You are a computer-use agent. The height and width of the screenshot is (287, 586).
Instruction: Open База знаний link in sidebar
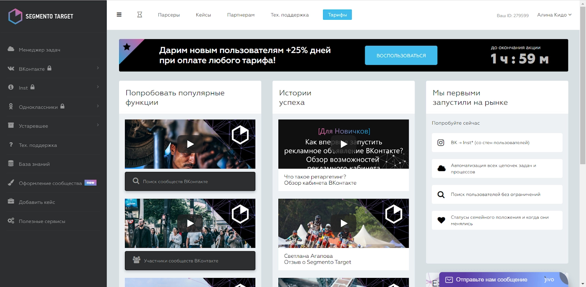(34, 164)
